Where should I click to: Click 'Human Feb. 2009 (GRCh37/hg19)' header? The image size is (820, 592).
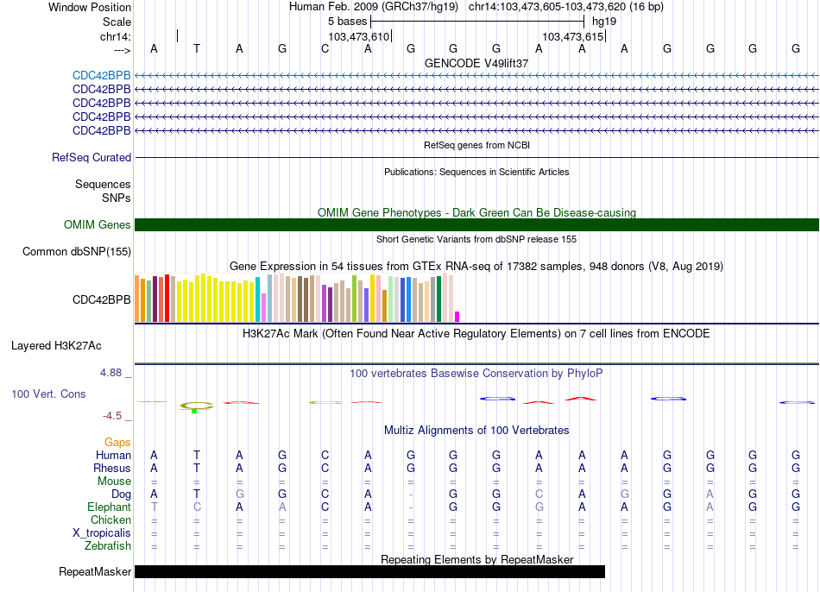[374, 7]
